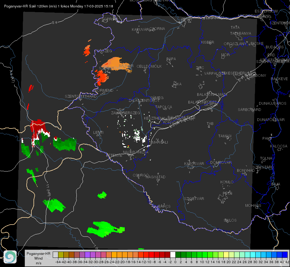Click the MARCALI city label

click(160, 142)
